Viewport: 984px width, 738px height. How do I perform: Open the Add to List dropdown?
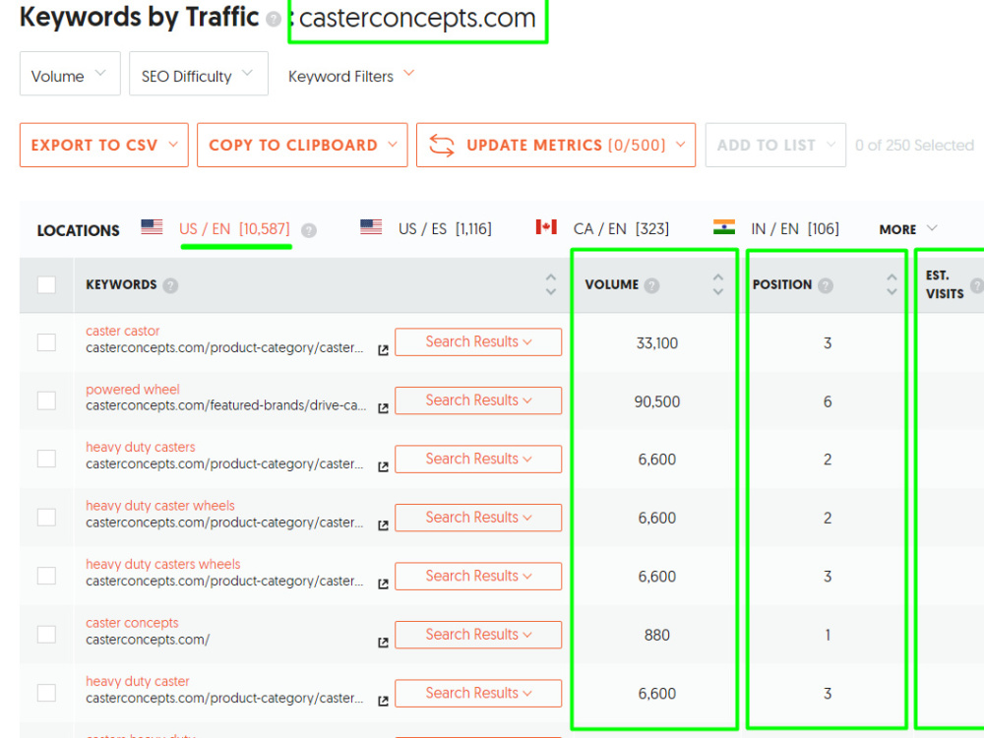(775, 145)
